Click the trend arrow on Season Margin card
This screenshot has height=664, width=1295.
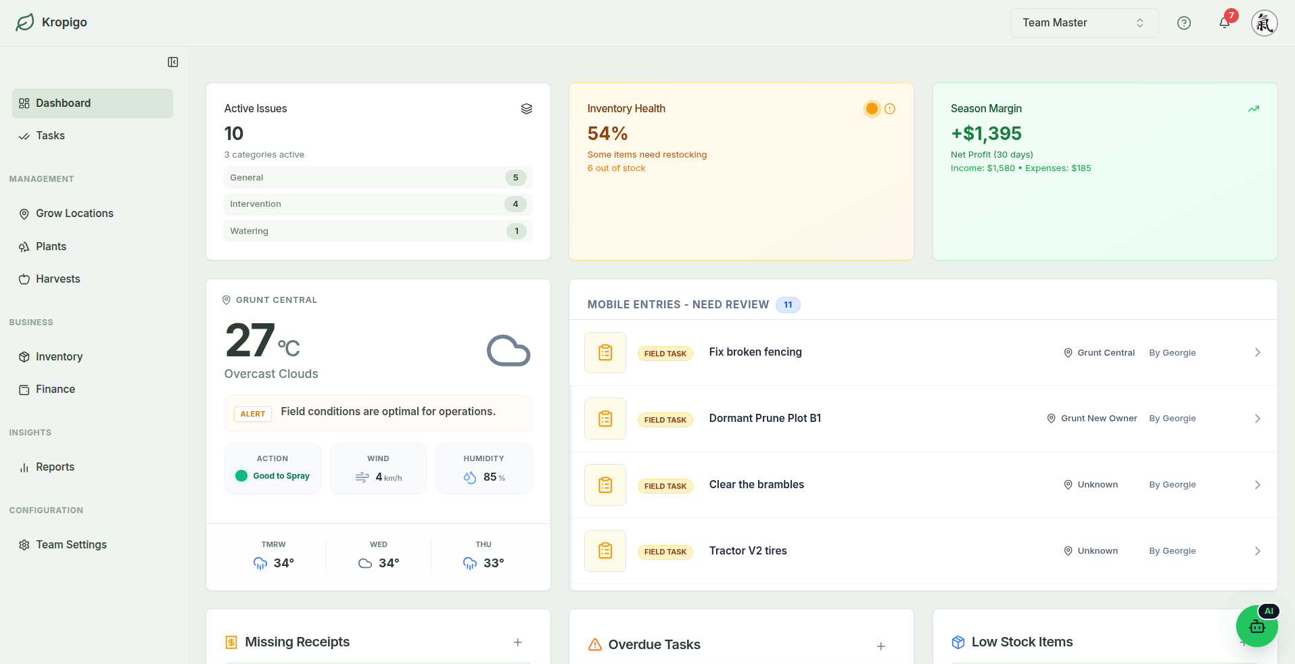(x=1254, y=108)
